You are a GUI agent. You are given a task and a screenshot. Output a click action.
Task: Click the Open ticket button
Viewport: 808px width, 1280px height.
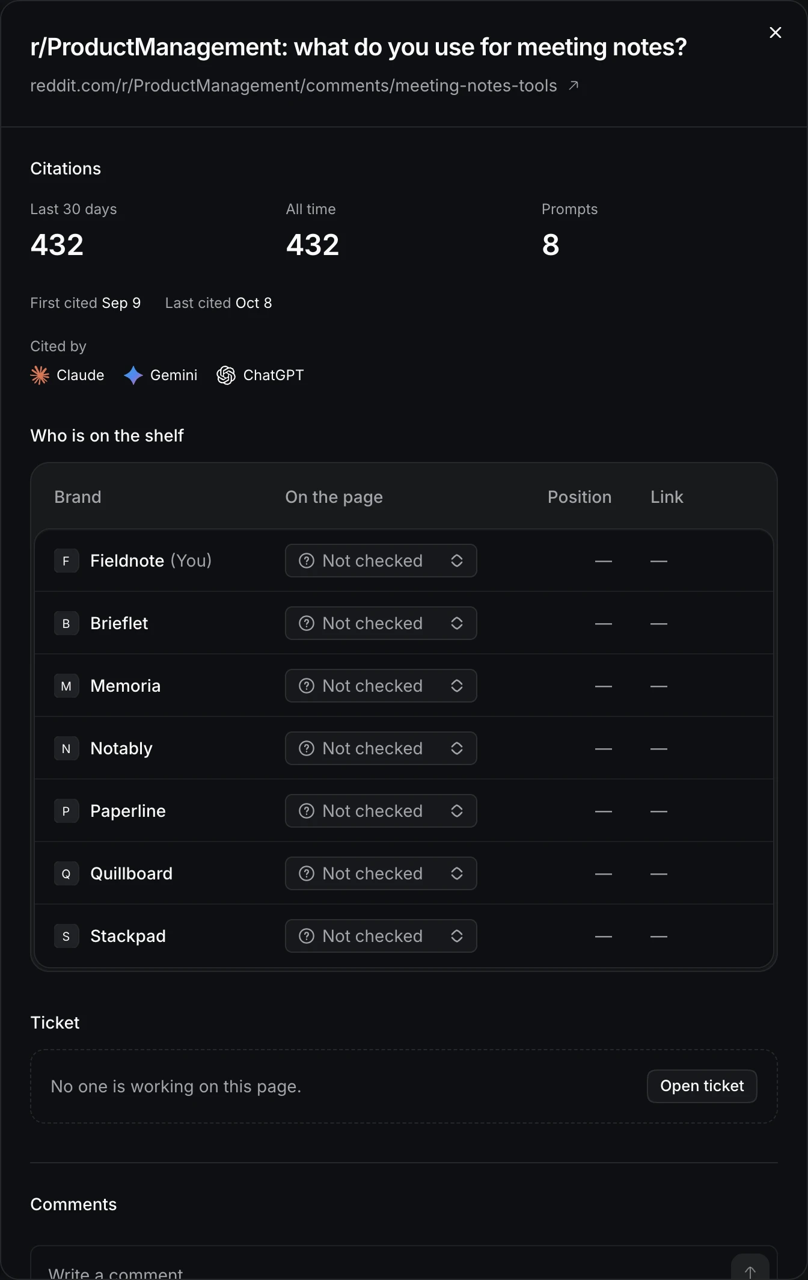(702, 1086)
